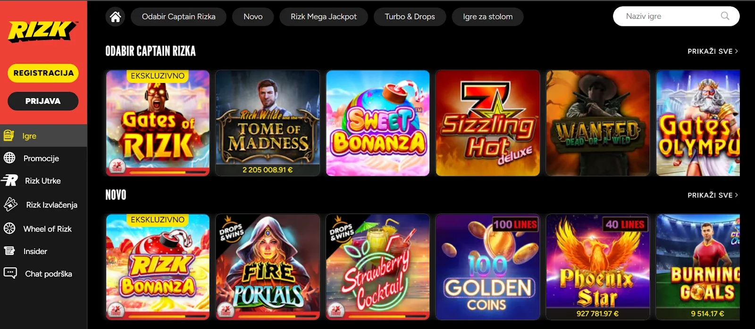The height and width of the screenshot is (329, 755).
Task: Open Wheel of Rizk icon
Action: [9, 229]
